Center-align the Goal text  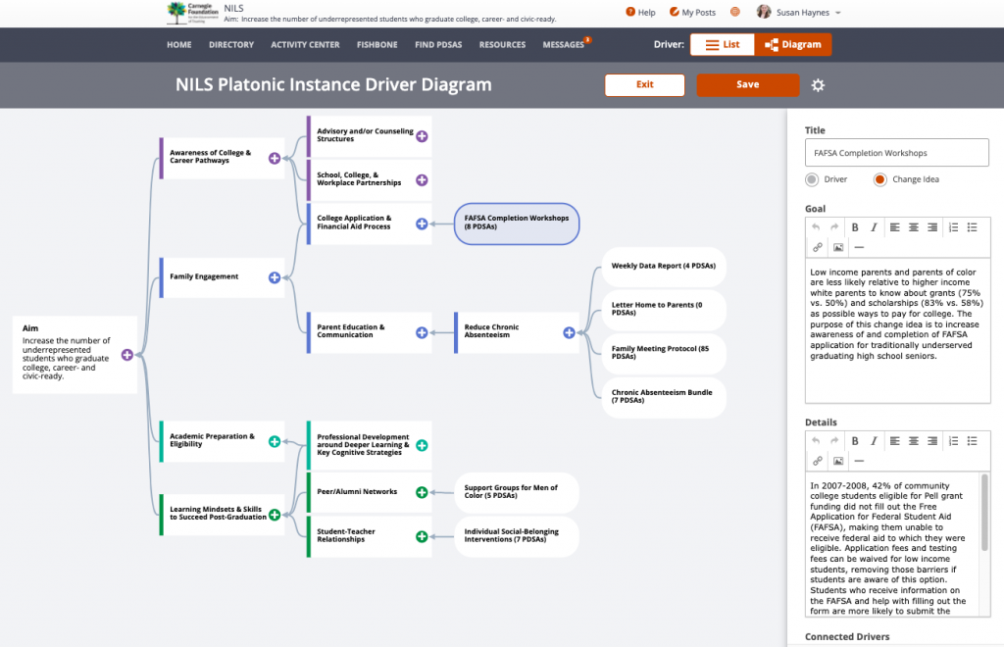914,227
